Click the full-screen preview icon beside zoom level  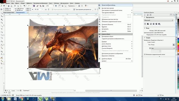click(56, 6)
